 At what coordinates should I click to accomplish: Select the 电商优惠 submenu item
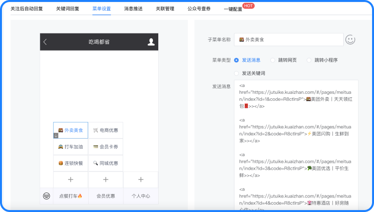(106, 130)
